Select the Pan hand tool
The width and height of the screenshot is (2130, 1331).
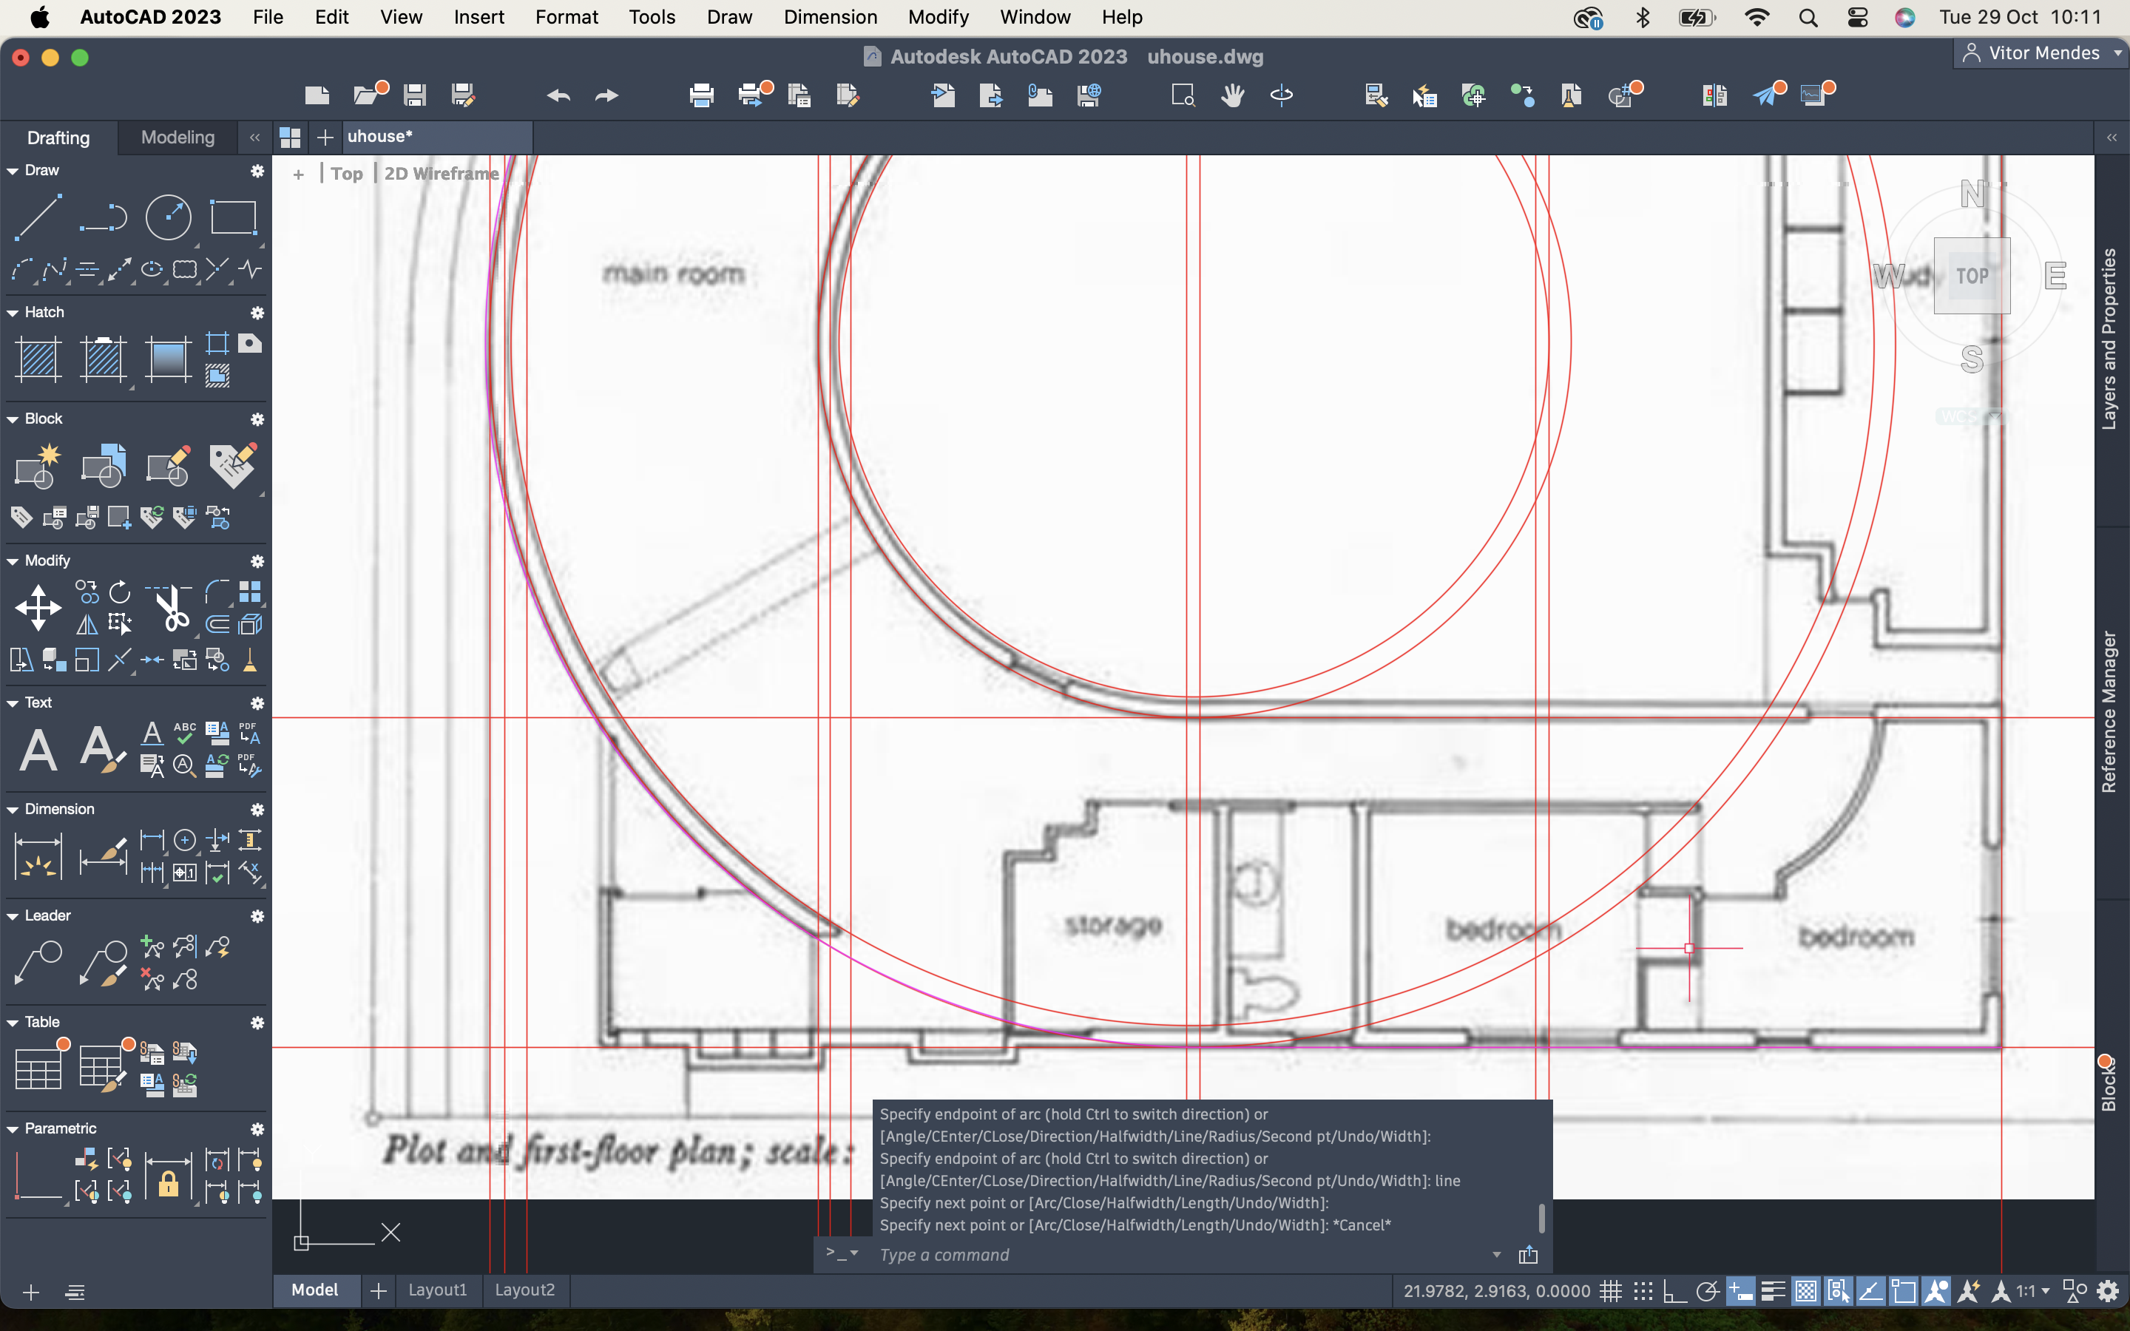coord(1232,95)
